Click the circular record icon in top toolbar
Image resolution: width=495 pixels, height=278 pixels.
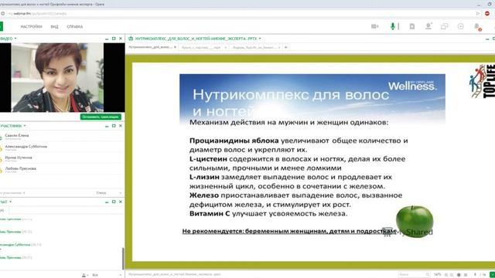(461, 26)
